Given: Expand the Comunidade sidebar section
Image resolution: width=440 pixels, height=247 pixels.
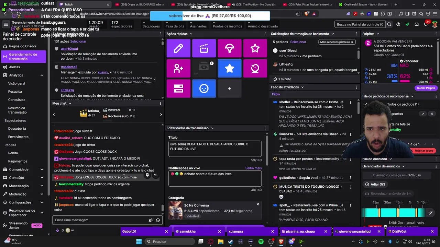Looking at the screenshot, I should click(x=42, y=169).
